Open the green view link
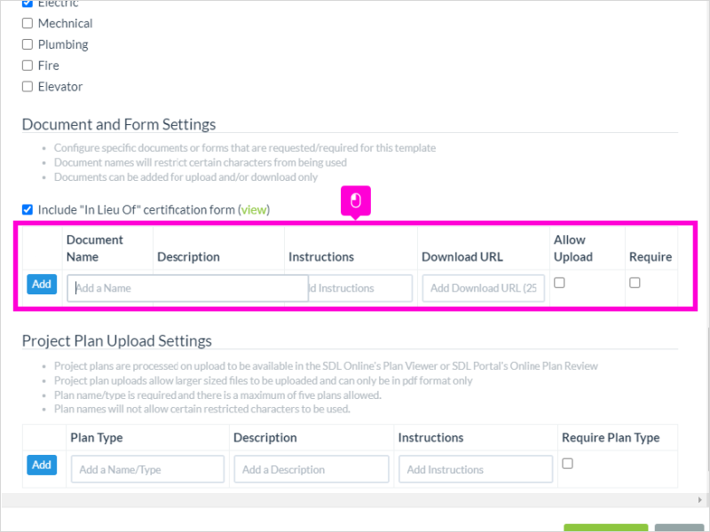The width and height of the screenshot is (710, 532). (x=254, y=210)
